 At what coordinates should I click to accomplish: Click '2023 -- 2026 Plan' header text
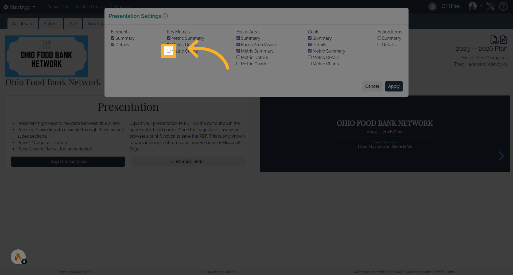coord(481,49)
